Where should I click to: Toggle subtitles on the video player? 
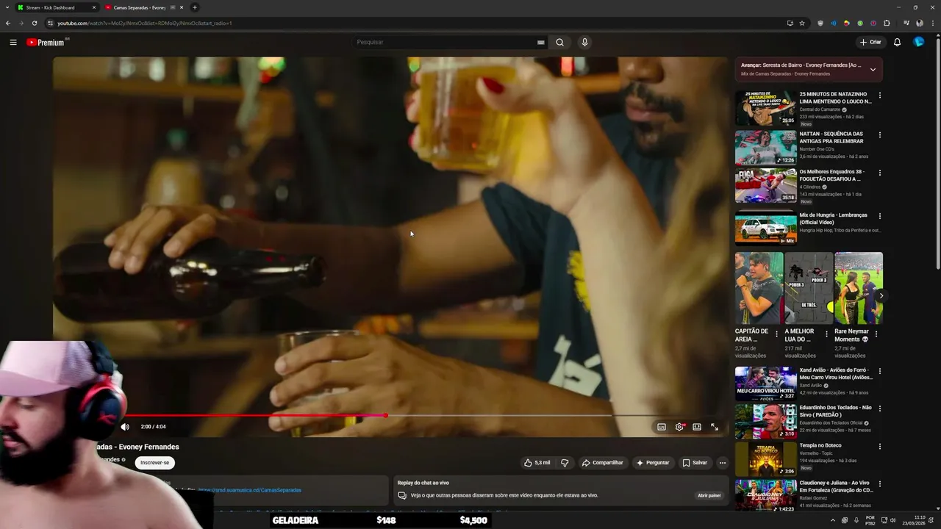click(x=662, y=427)
